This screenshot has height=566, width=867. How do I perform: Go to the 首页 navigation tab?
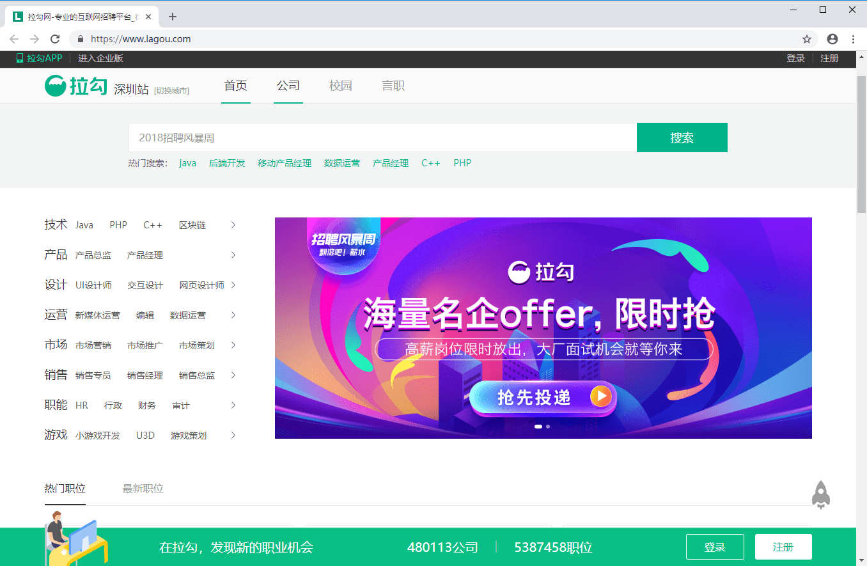click(x=236, y=86)
